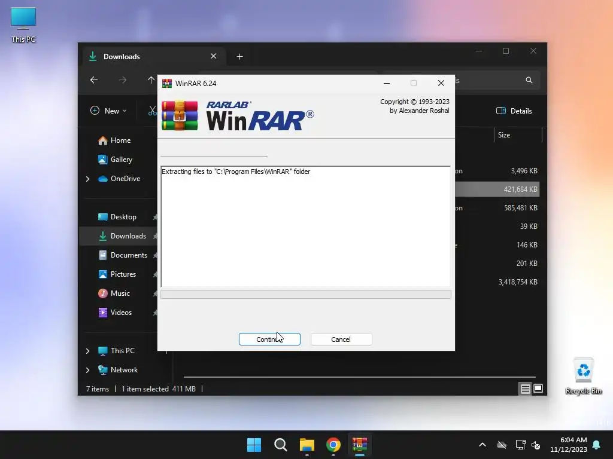
Task: Go back in File Explorer
Action: 94,80
